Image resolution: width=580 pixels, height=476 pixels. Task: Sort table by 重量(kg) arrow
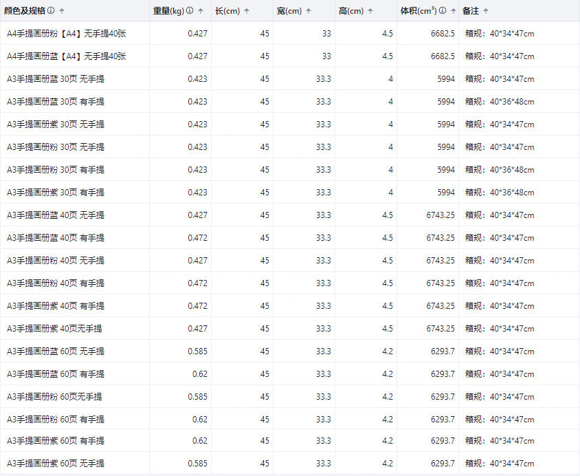click(x=201, y=11)
